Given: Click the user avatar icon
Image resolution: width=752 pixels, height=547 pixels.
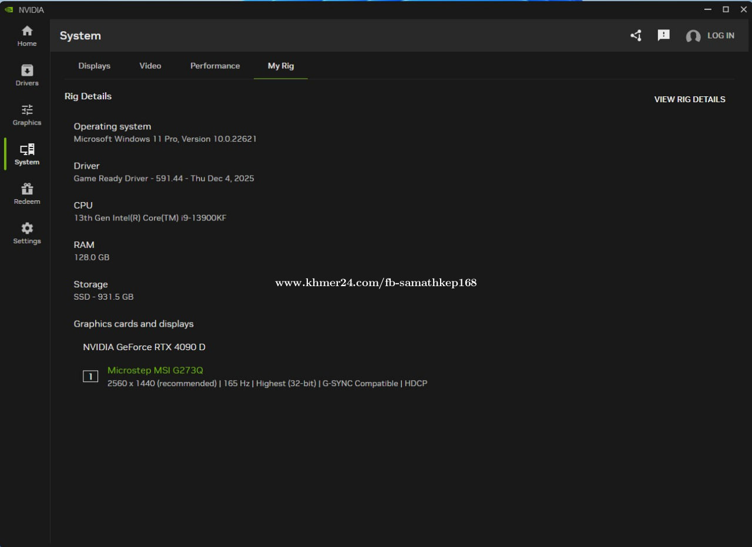Looking at the screenshot, I should coord(693,36).
